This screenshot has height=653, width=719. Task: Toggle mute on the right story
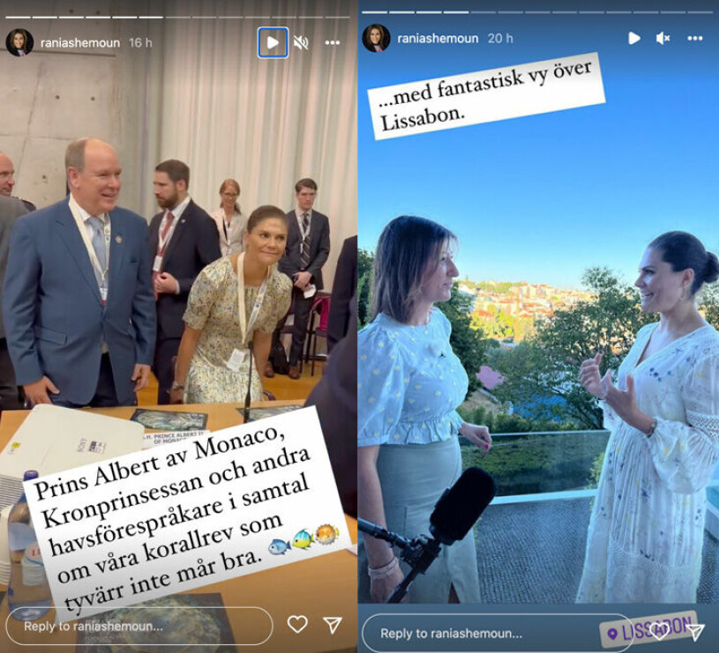click(x=663, y=39)
